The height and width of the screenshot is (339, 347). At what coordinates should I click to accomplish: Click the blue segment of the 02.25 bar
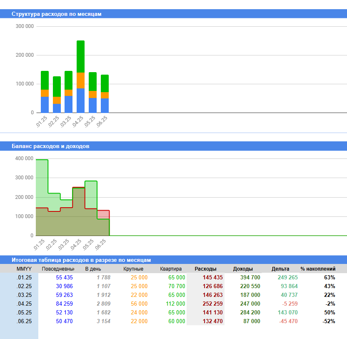pyautogui.click(x=57, y=108)
